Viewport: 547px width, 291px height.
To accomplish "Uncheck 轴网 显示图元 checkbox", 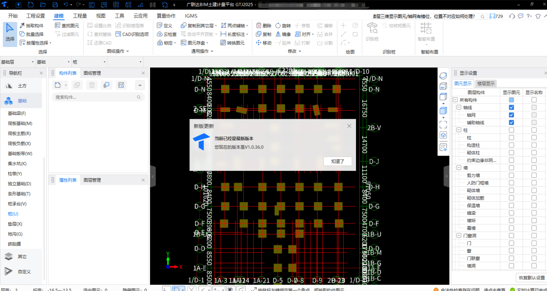I will pyautogui.click(x=511, y=115).
